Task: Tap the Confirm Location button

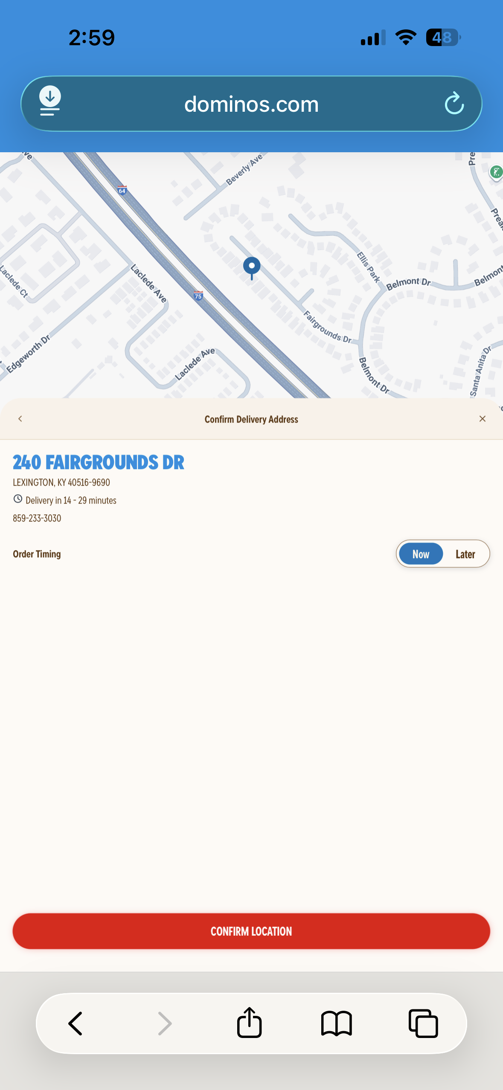Action: pyautogui.click(x=251, y=931)
